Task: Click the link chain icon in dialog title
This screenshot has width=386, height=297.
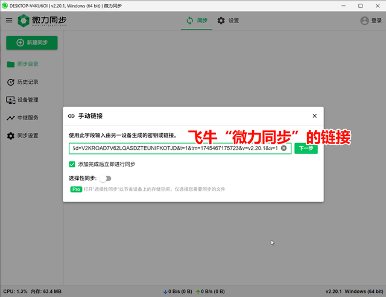Action: pos(71,116)
